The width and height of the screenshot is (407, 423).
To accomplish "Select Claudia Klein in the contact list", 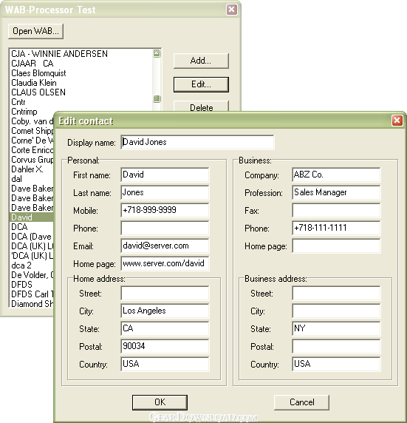I will pos(34,83).
